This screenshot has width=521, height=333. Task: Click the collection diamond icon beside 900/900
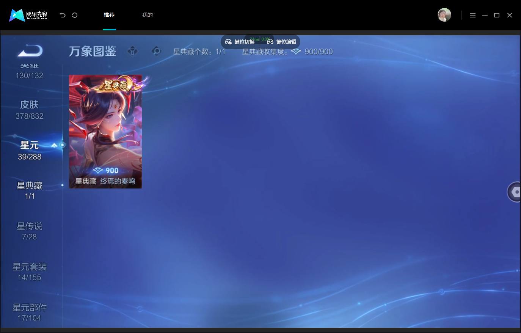click(x=296, y=51)
